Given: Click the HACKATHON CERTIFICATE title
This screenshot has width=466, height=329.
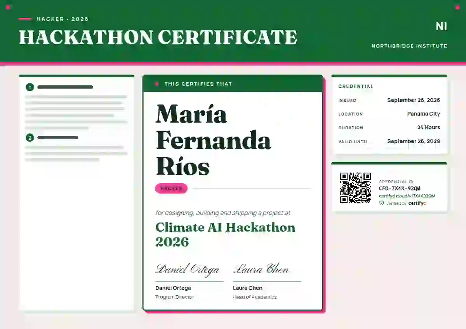Looking at the screenshot, I should tap(158, 37).
